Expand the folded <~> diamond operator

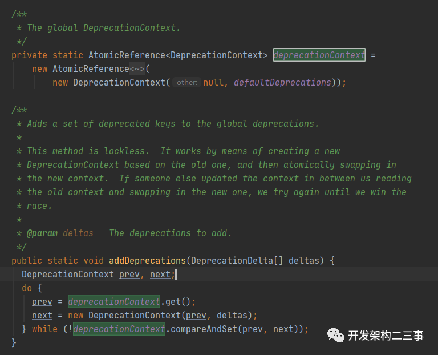(x=137, y=69)
